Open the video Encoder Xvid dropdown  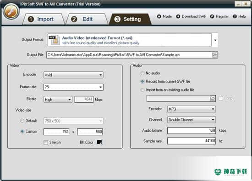73,75
